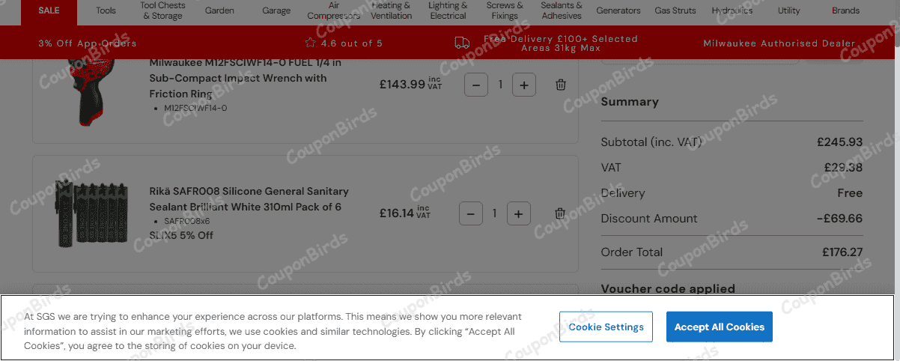900x361 pixels.
Task: Click the delivery truck icon
Action: coord(462,43)
